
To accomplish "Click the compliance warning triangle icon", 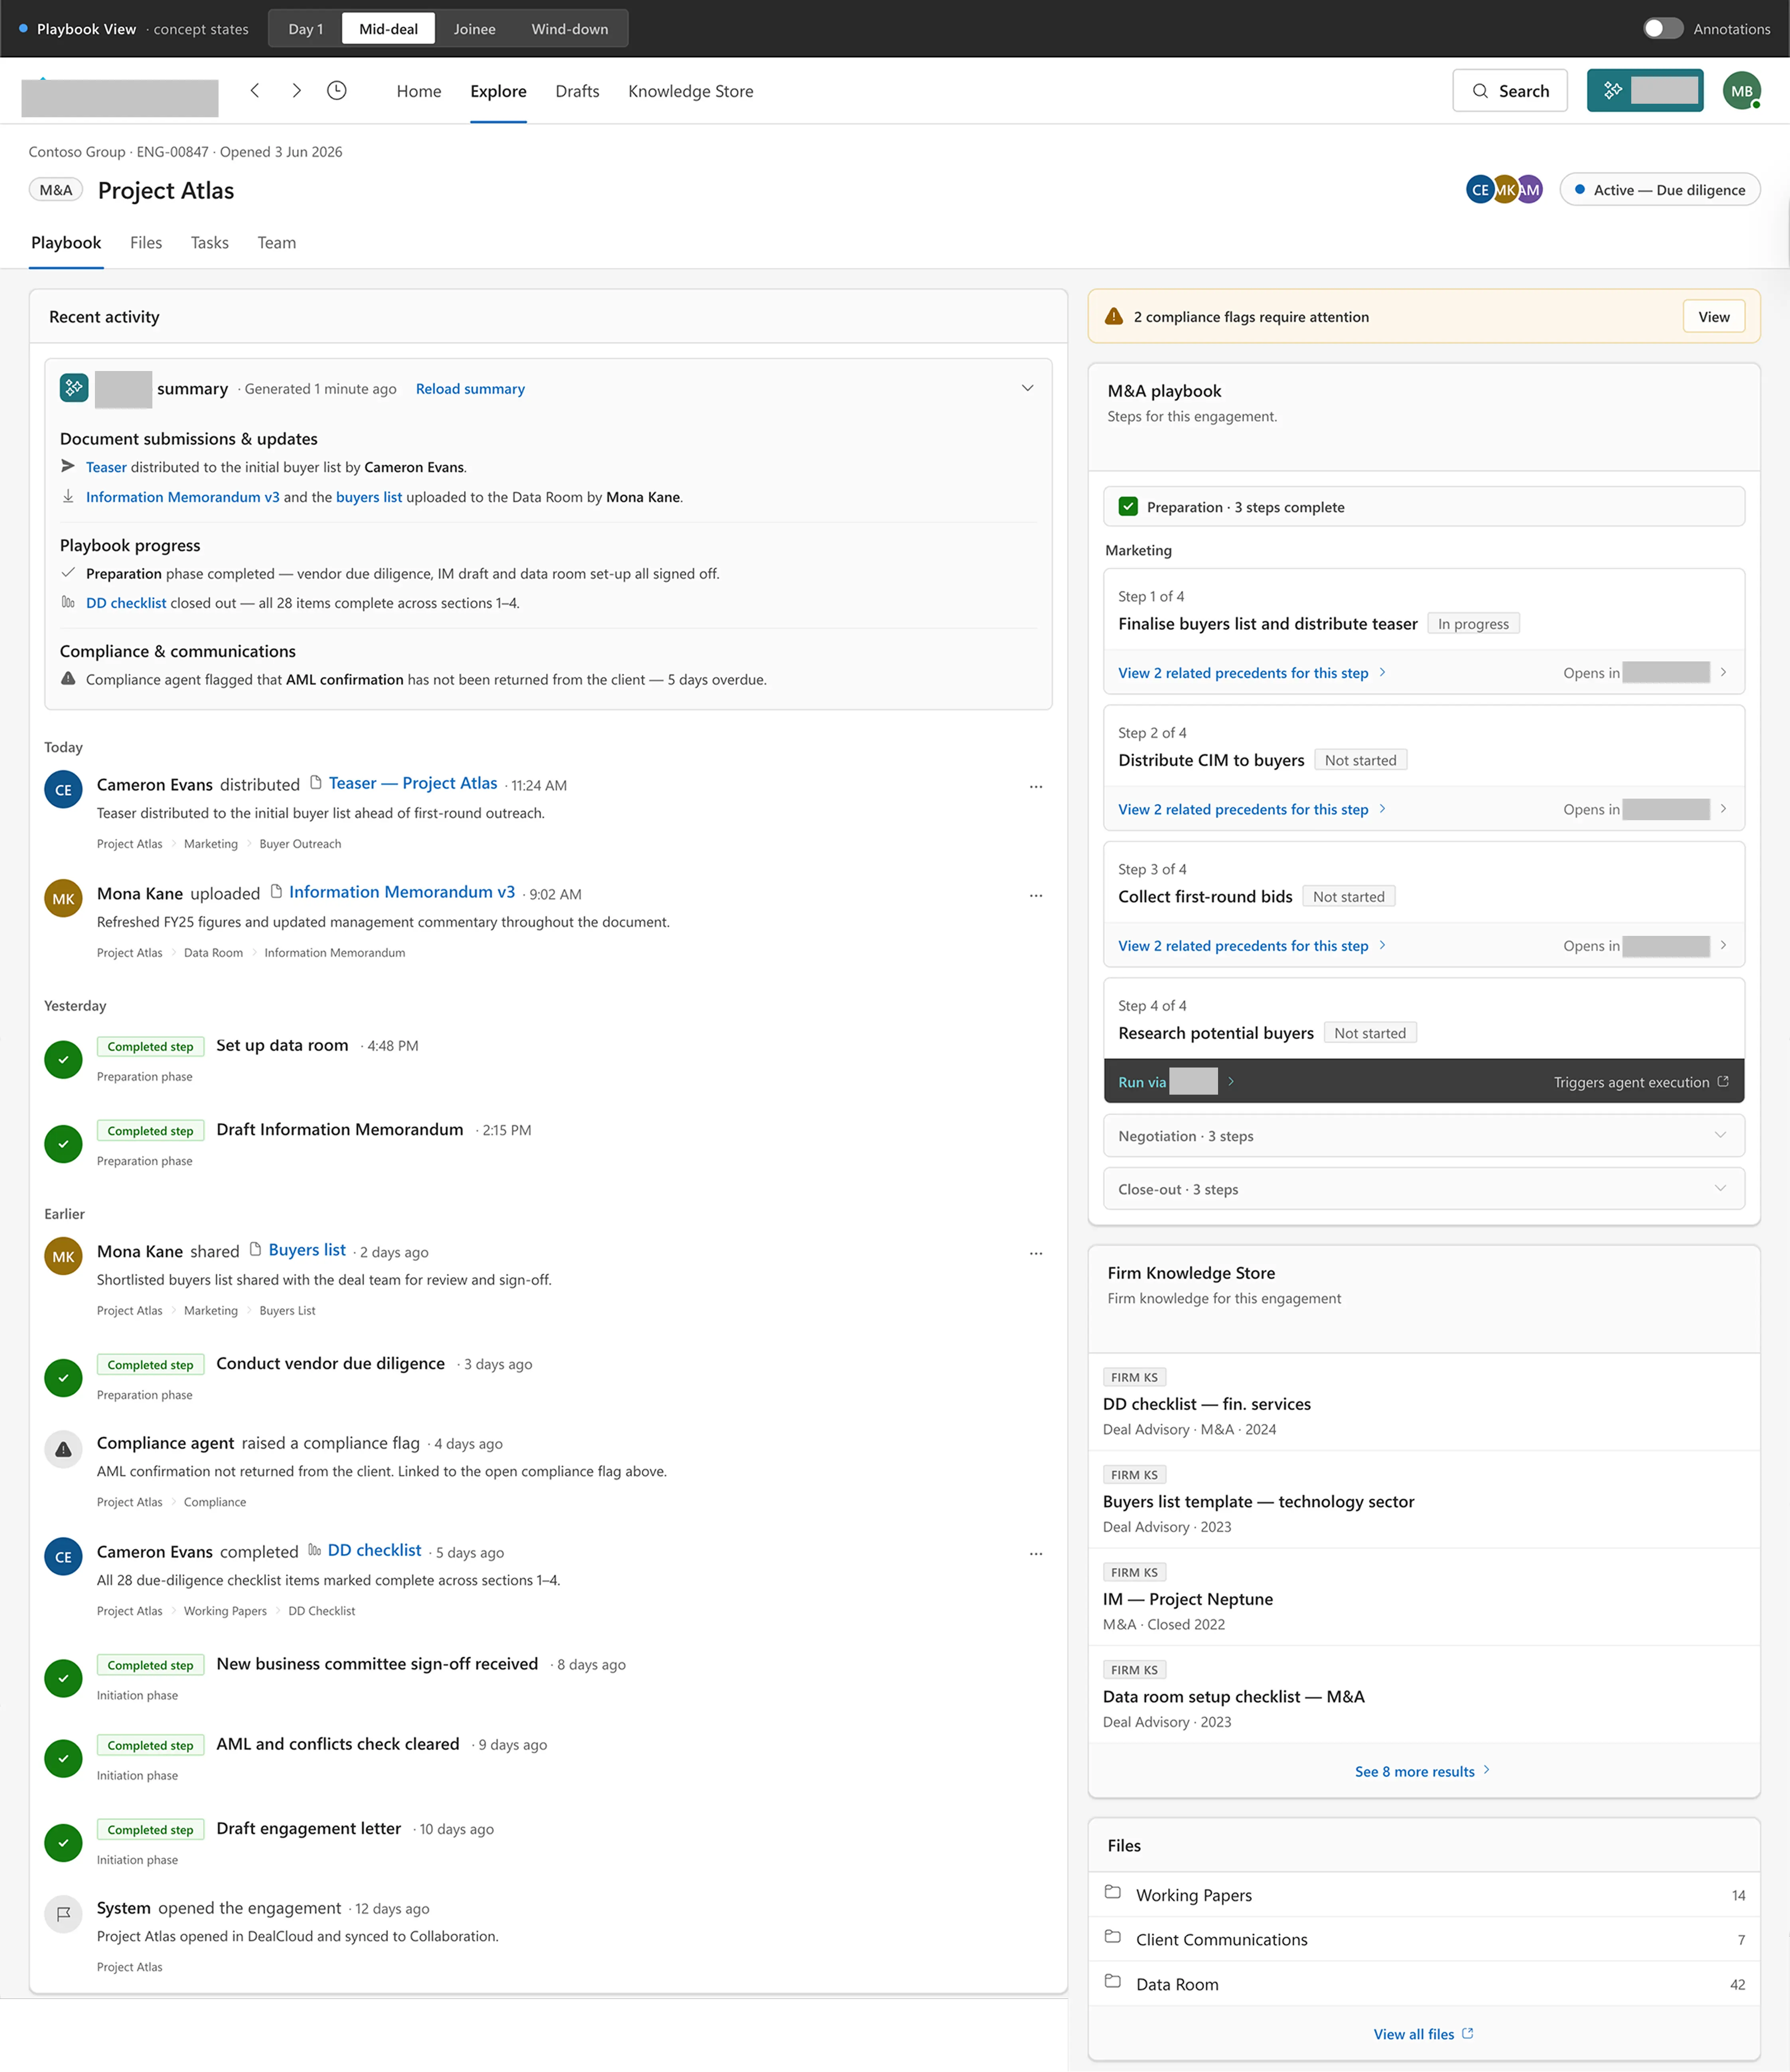I will click(x=1113, y=317).
